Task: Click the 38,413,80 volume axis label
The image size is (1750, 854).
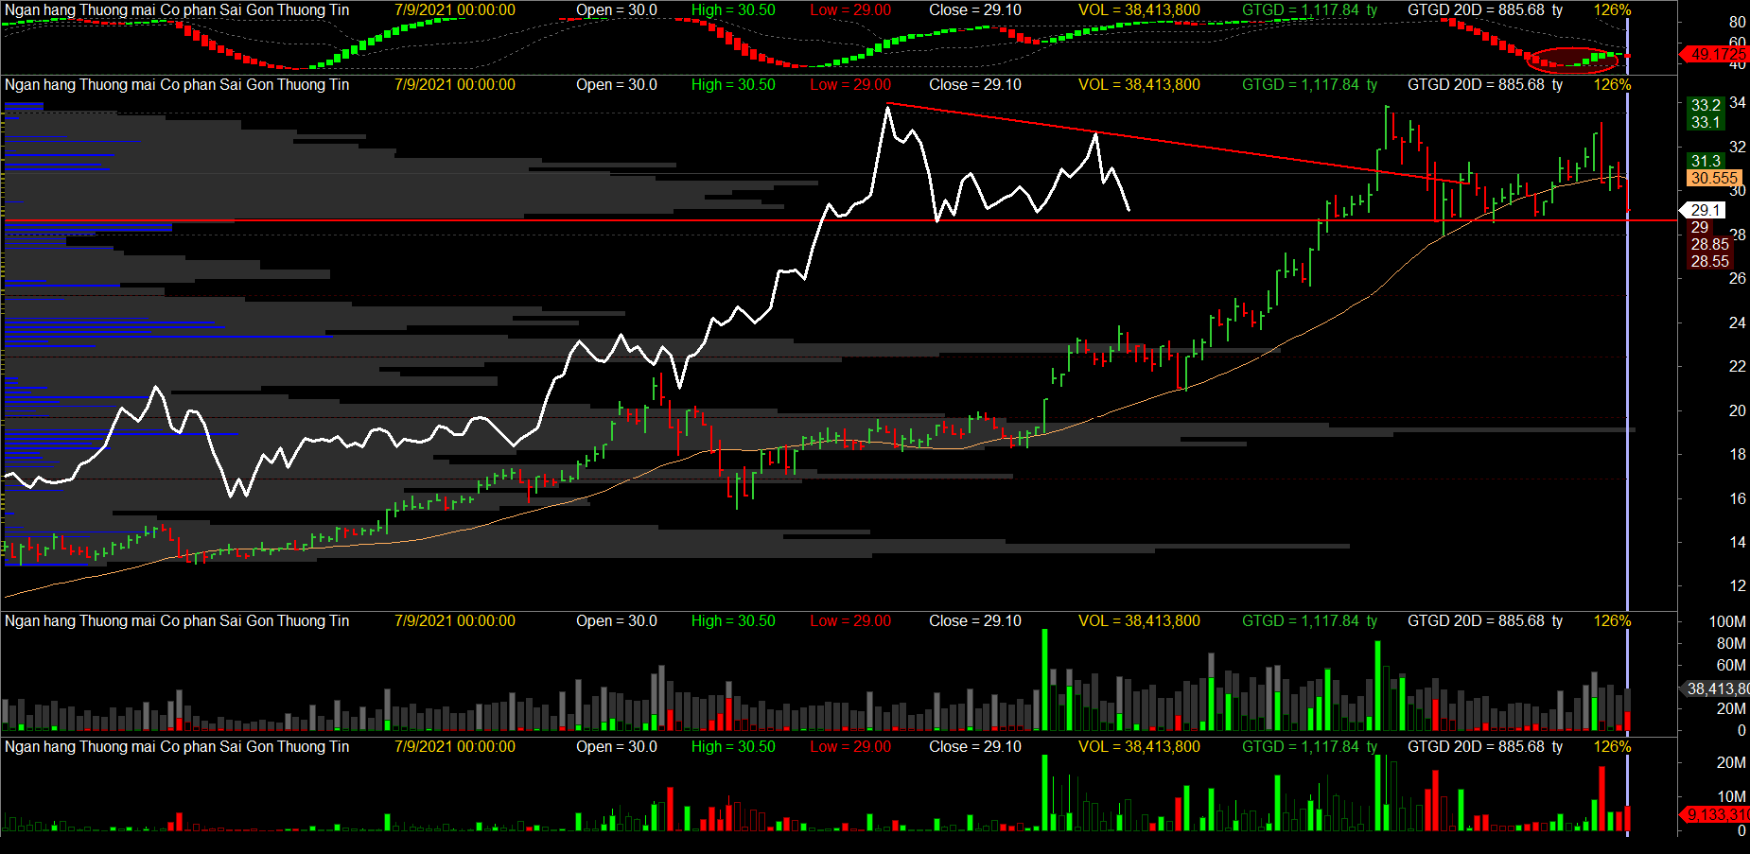Action: [x=1716, y=688]
